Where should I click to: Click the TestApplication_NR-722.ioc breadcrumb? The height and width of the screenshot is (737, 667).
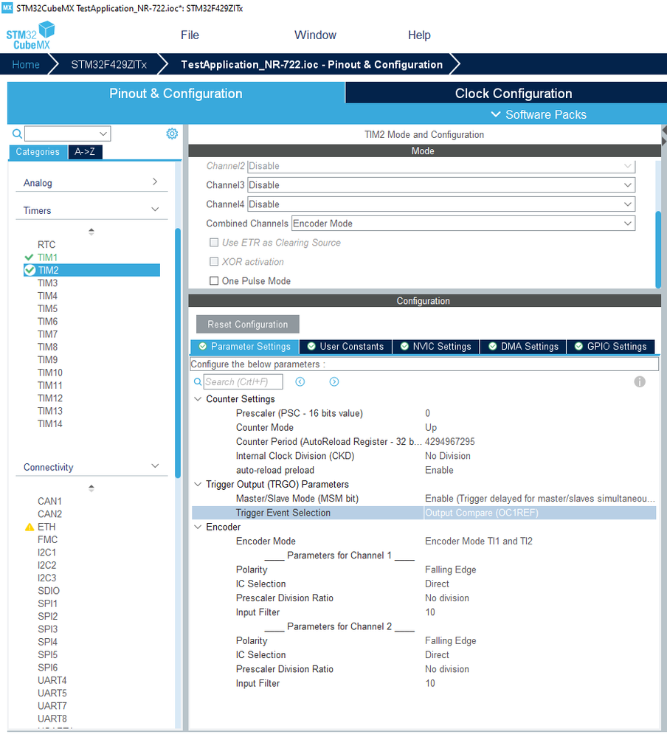(x=312, y=65)
